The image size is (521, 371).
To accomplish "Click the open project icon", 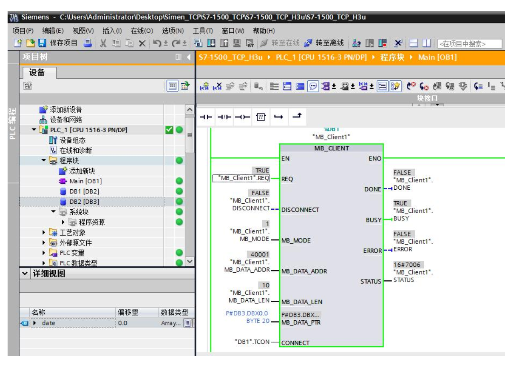I will [30, 43].
